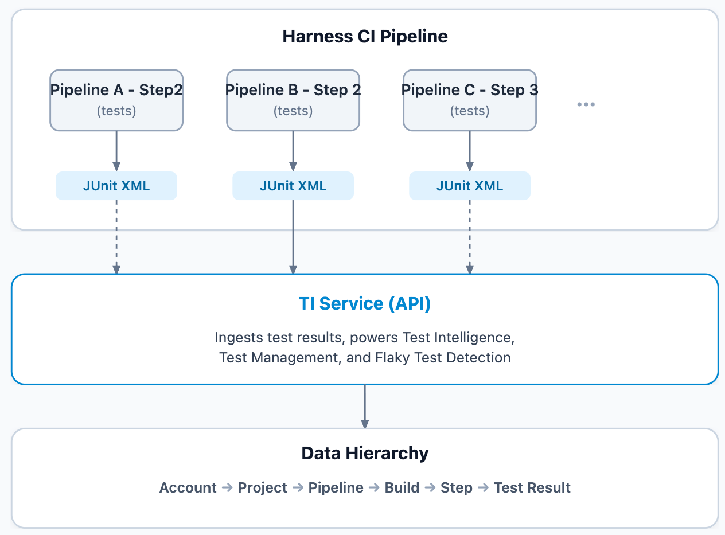Select the Pipeline B - Step 2 box

point(293,100)
